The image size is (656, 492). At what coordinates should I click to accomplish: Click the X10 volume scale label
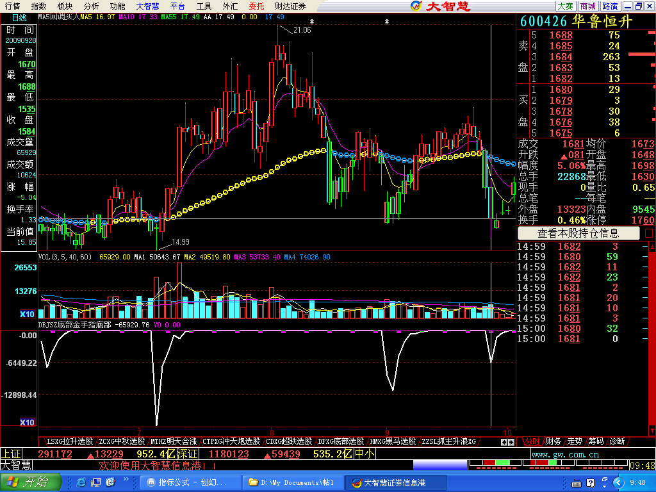[27, 314]
